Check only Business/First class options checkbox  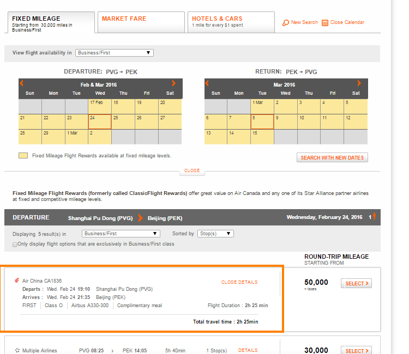15,245
